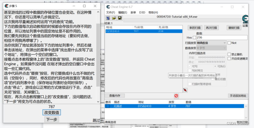Minimize the 步骤 5 tutorial window

tap(74, 6)
